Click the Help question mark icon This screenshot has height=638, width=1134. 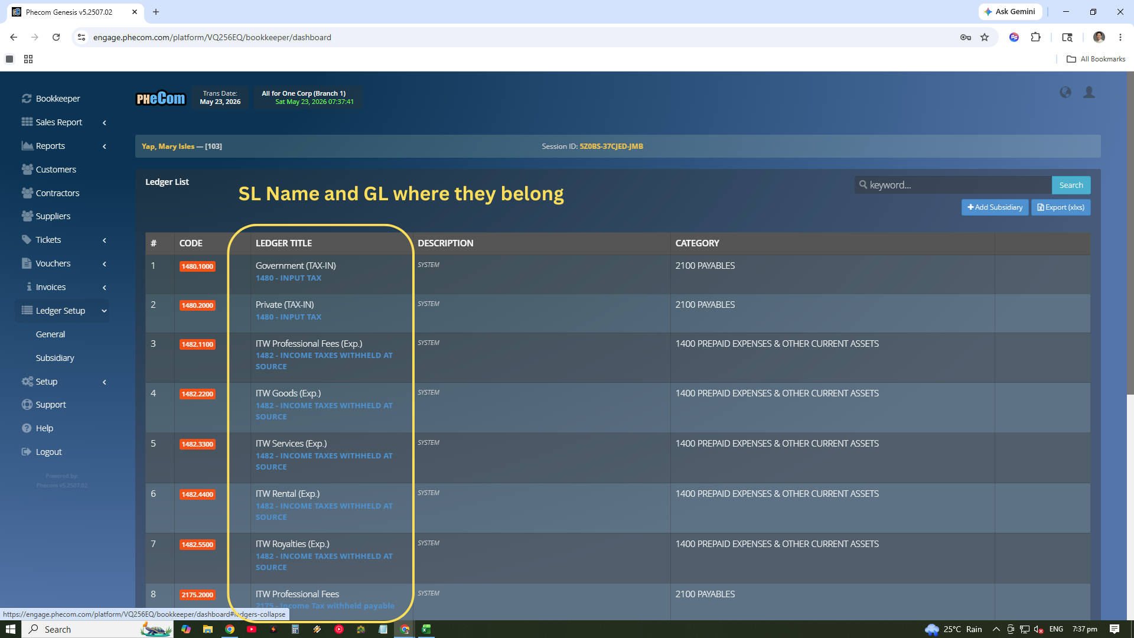tap(27, 428)
